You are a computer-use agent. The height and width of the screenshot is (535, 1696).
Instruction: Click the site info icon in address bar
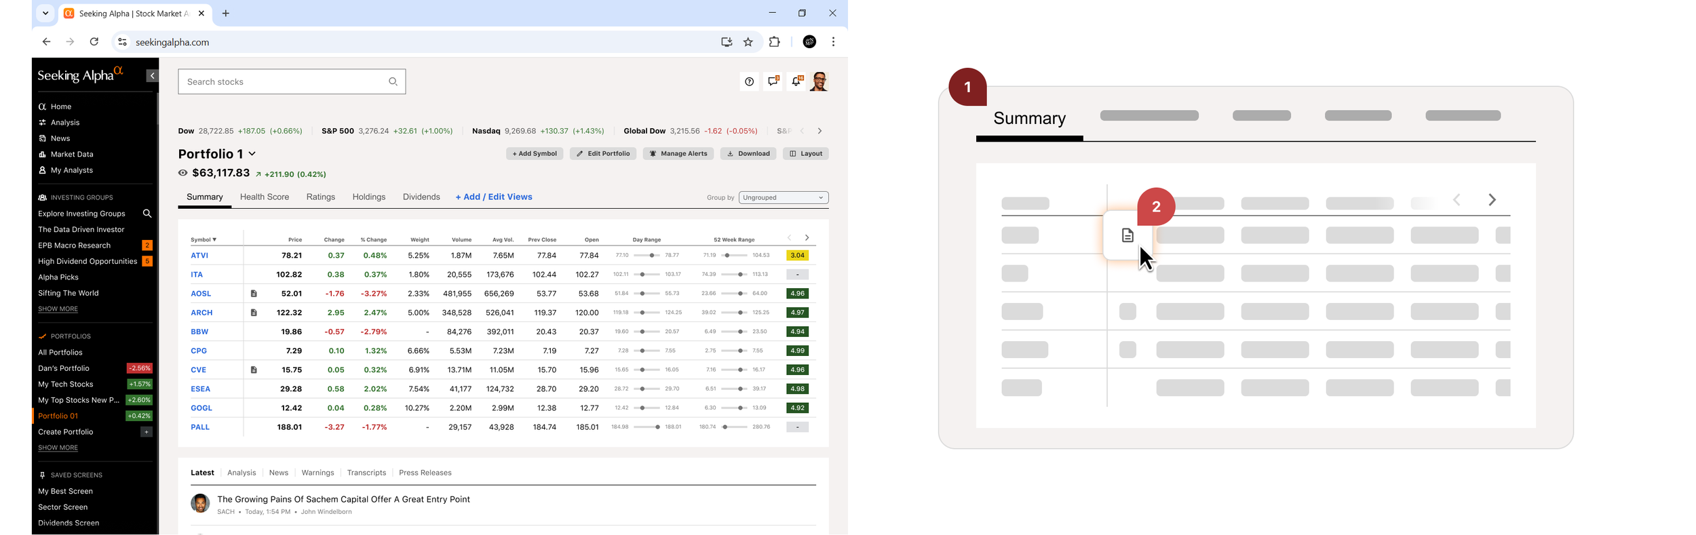pyautogui.click(x=122, y=42)
